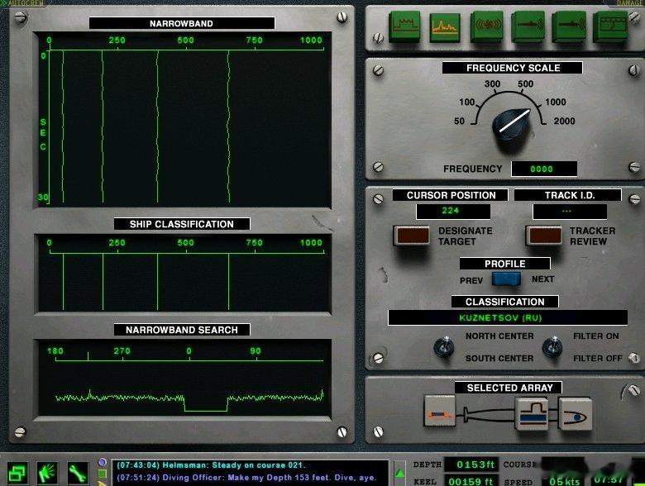Click the 750 label on Ship Classification axis
This screenshot has height=486, width=645.
coord(254,243)
